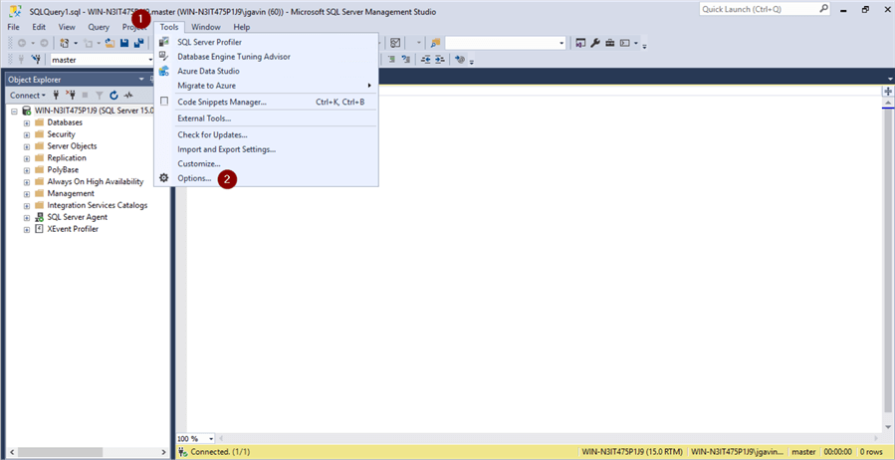Expand the Server Objects folder node
This screenshot has height=460, width=895.
[26, 146]
